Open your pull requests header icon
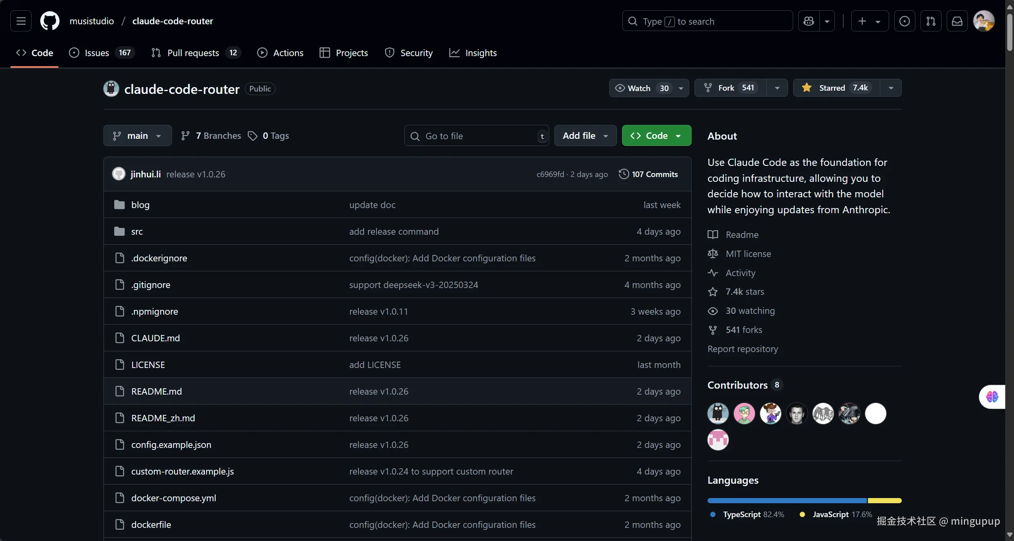 pyautogui.click(x=931, y=21)
